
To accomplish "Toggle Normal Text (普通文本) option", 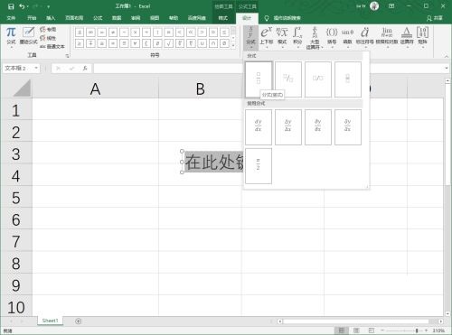I will coord(52,47).
